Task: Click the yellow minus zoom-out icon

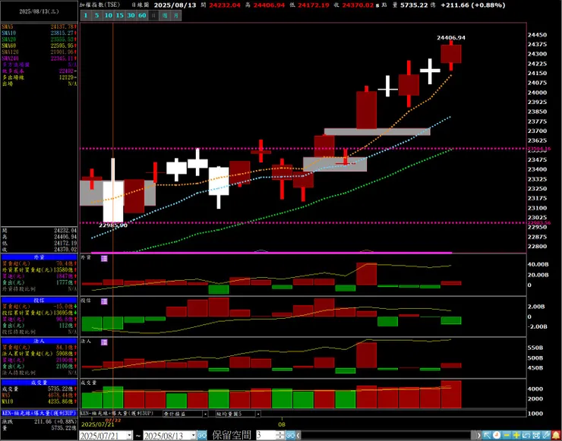Action: pos(507,435)
